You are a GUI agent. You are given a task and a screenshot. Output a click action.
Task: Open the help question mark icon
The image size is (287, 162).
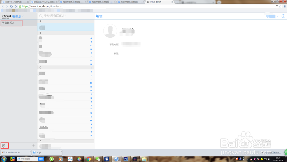coord(283,16)
